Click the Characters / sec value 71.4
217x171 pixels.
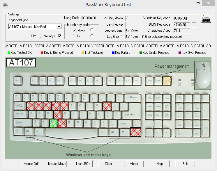pos(182,31)
